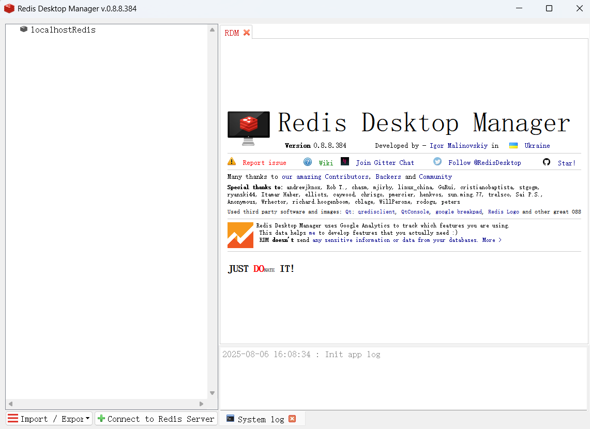Open the Import / Export dropdown
This screenshot has height=429, width=590.
click(49, 419)
